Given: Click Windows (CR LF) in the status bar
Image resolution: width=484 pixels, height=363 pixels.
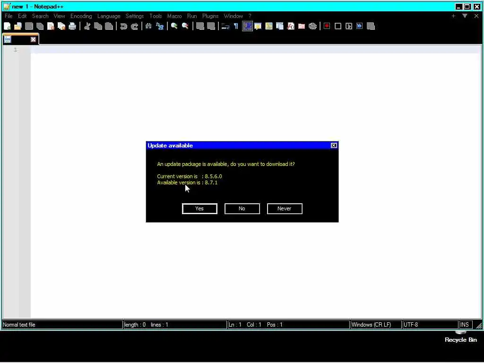Looking at the screenshot, I should pyautogui.click(x=376, y=325).
